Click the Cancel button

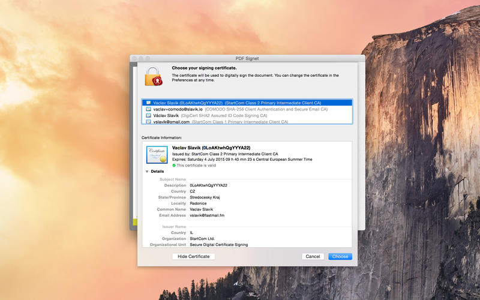click(x=313, y=256)
